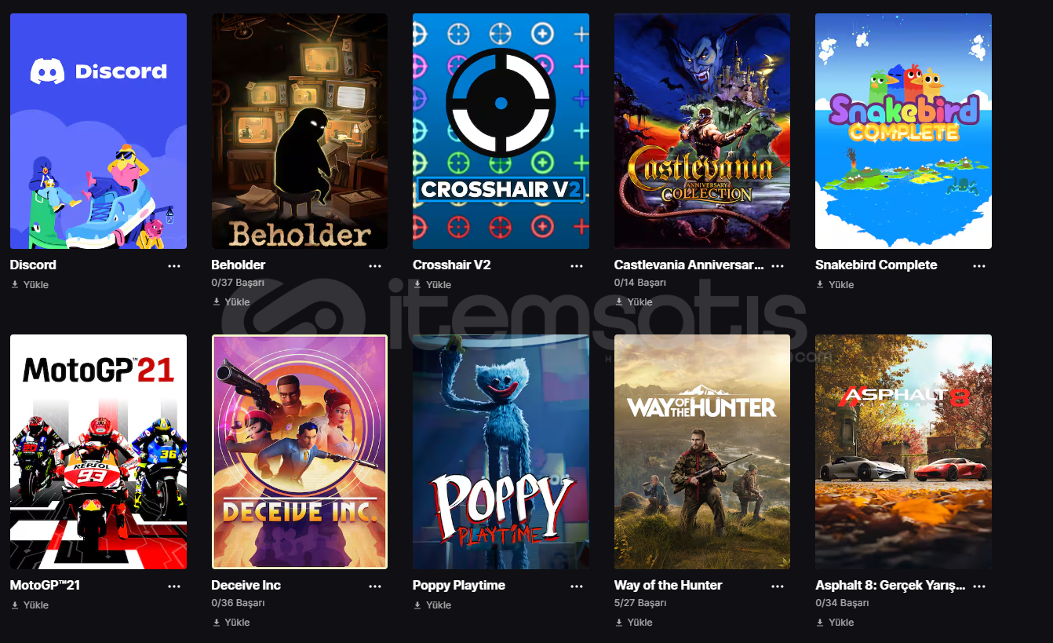The width and height of the screenshot is (1053, 643).
Task: Expand options for Castlevania Anniversary Collection
Action: [x=778, y=266]
